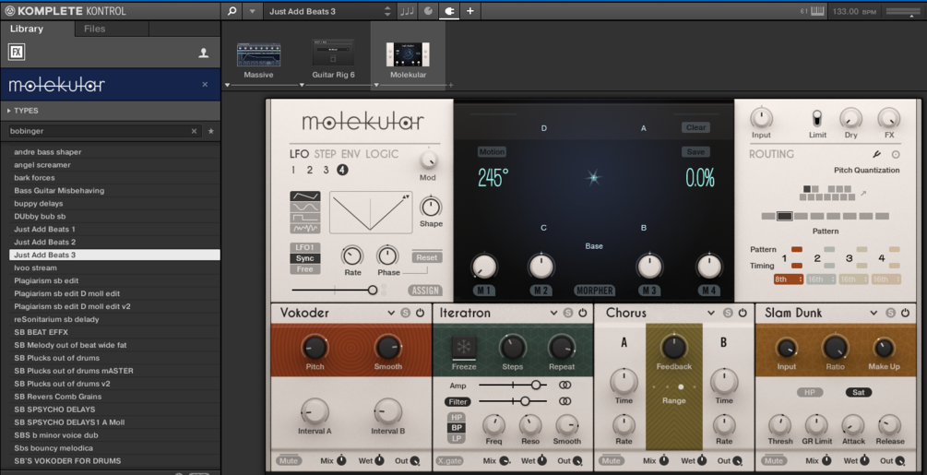Adjust the Iteratron Filter slider
The image size is (927, 475).
(x=513, y=401)
